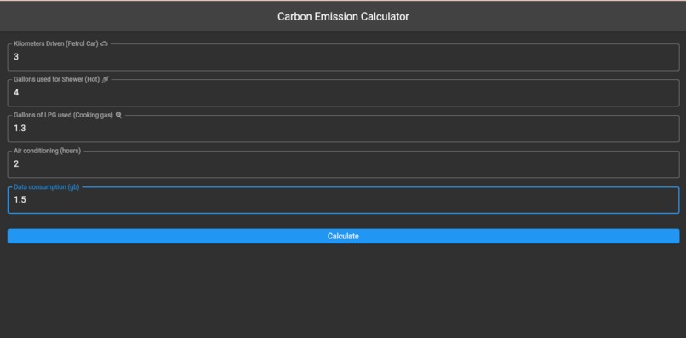This screenshot has width=686, height=338.
Task: Click the Data consumption (gb) label
Action: click(x=46, y=187)
